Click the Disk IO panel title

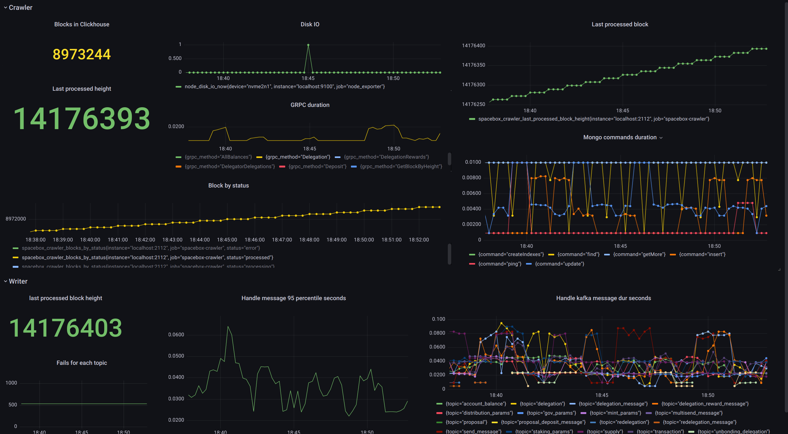click(x=310, y=24)
